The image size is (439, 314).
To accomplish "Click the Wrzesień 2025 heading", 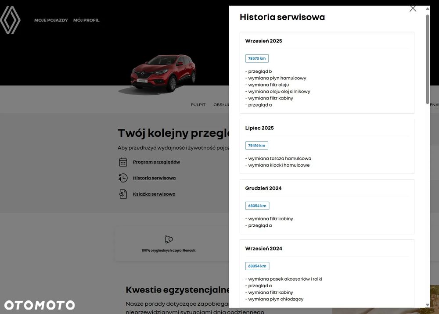I will point(263,41).
